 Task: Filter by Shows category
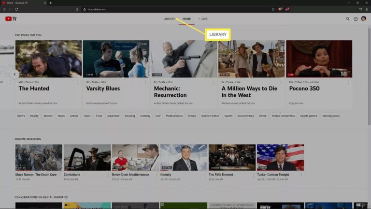[21, 116]
